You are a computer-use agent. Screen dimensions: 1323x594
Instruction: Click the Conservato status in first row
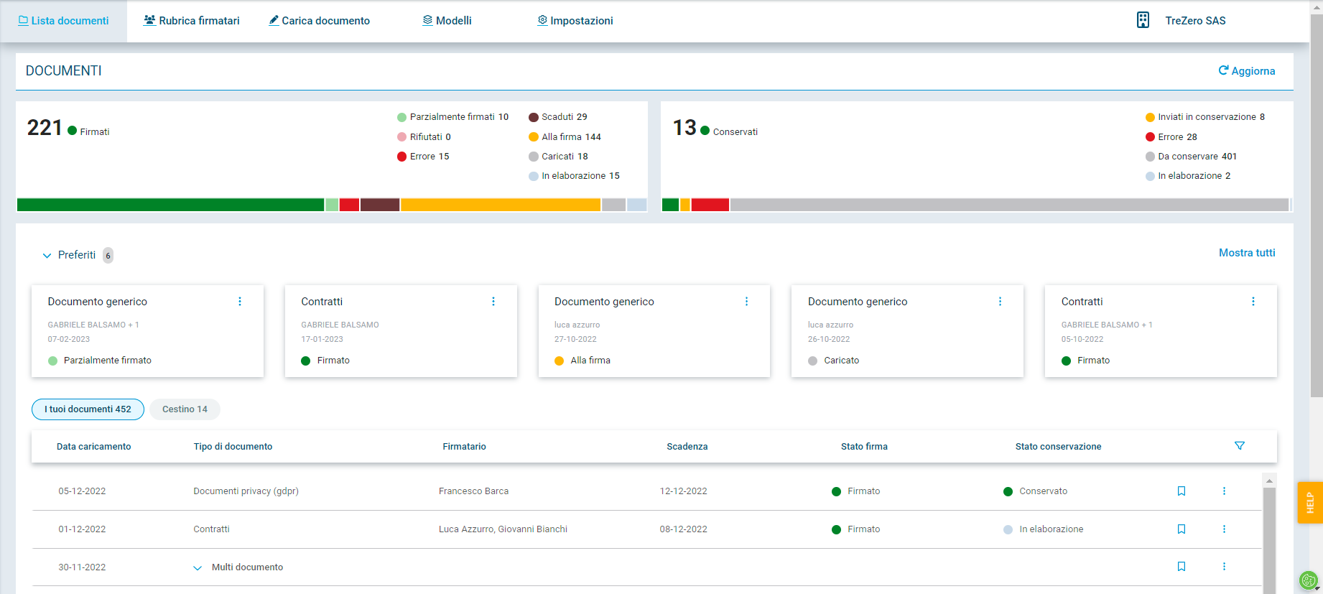click(1035, 491)
